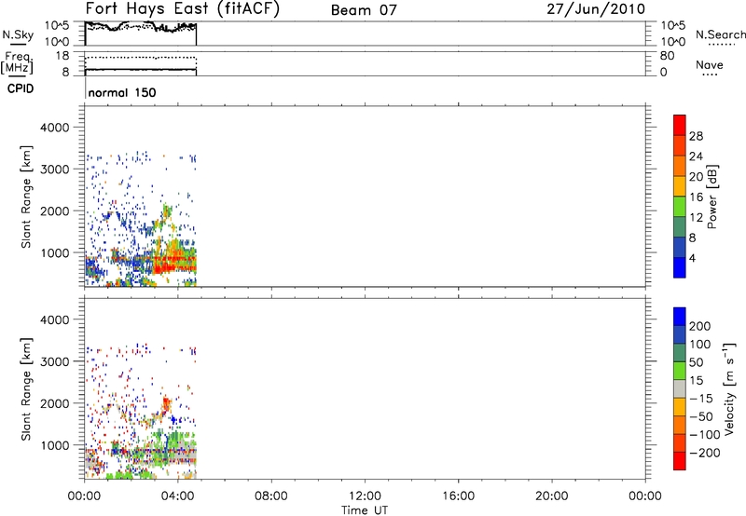Click the 'N.Sky' legend label
746x516 pixels.
point(18,34)
